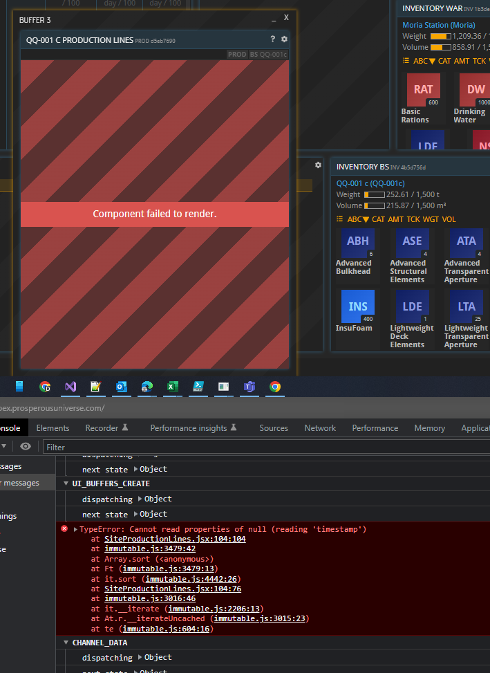The image size is (490, 673).
Task: Click the red error icon in console
Action: (64, 528)
